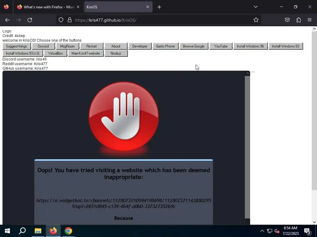Open the Firefox View pinned icon

tap(6, 7)
